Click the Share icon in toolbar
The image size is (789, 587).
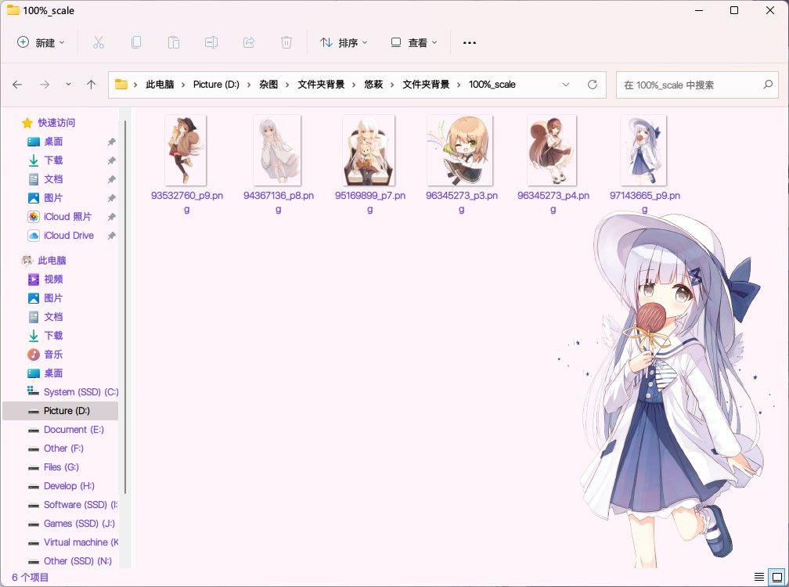click(x=249, y=43)
